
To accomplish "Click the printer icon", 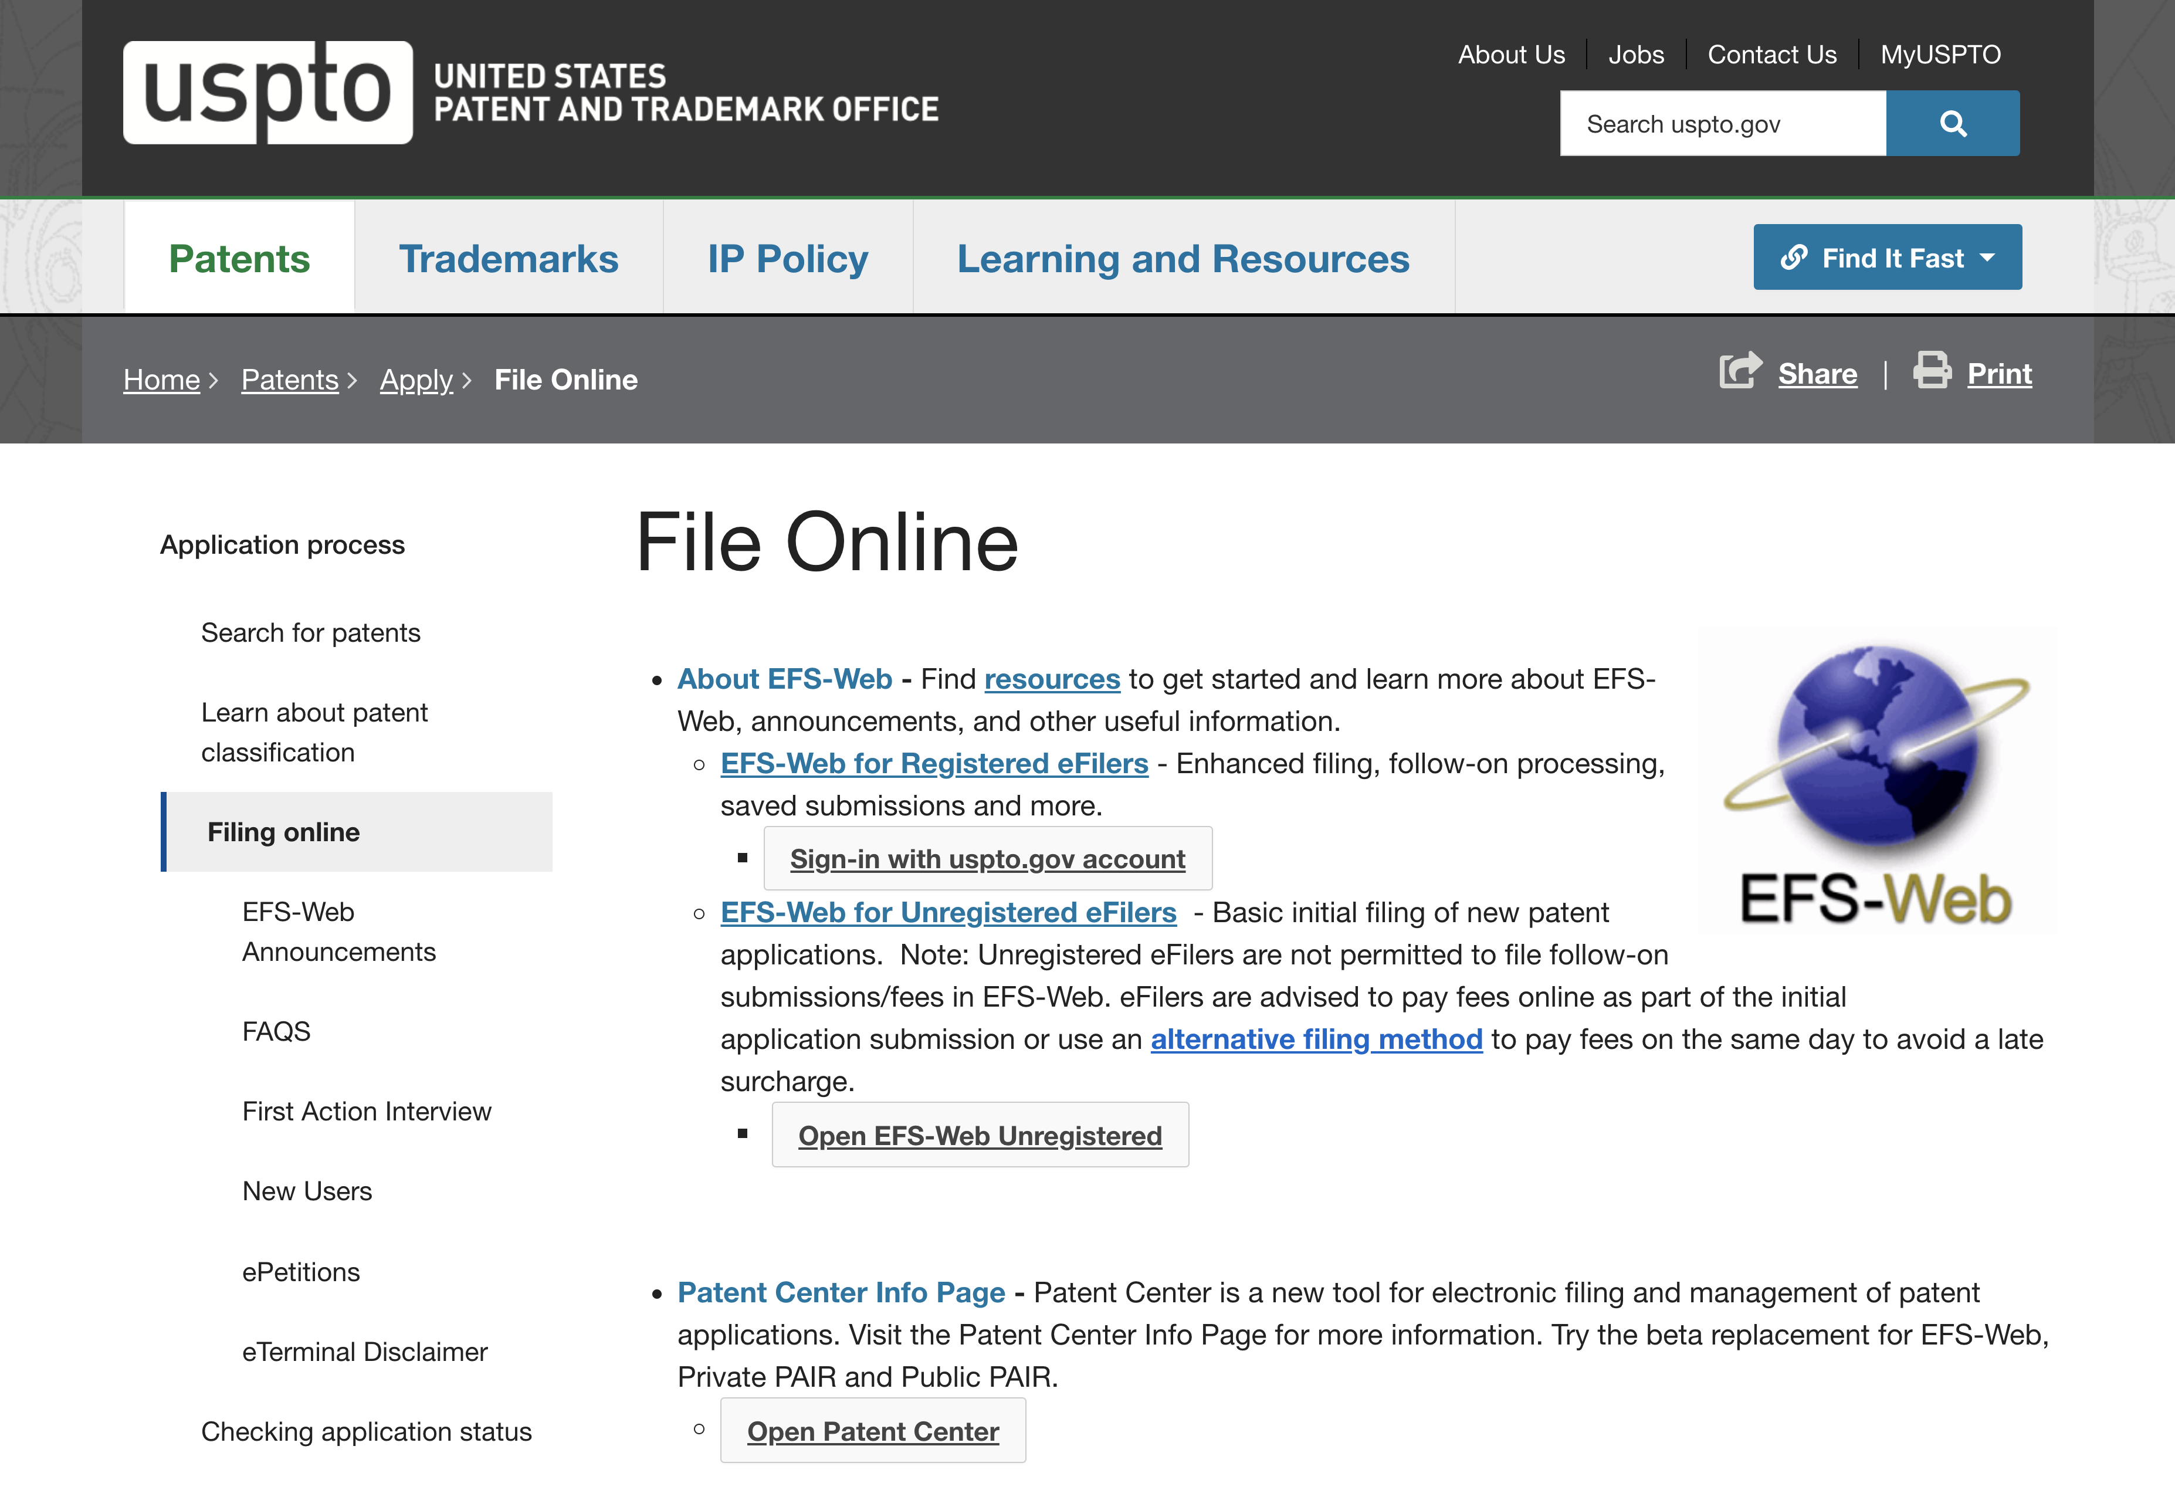I will (x=1932, y=370).
